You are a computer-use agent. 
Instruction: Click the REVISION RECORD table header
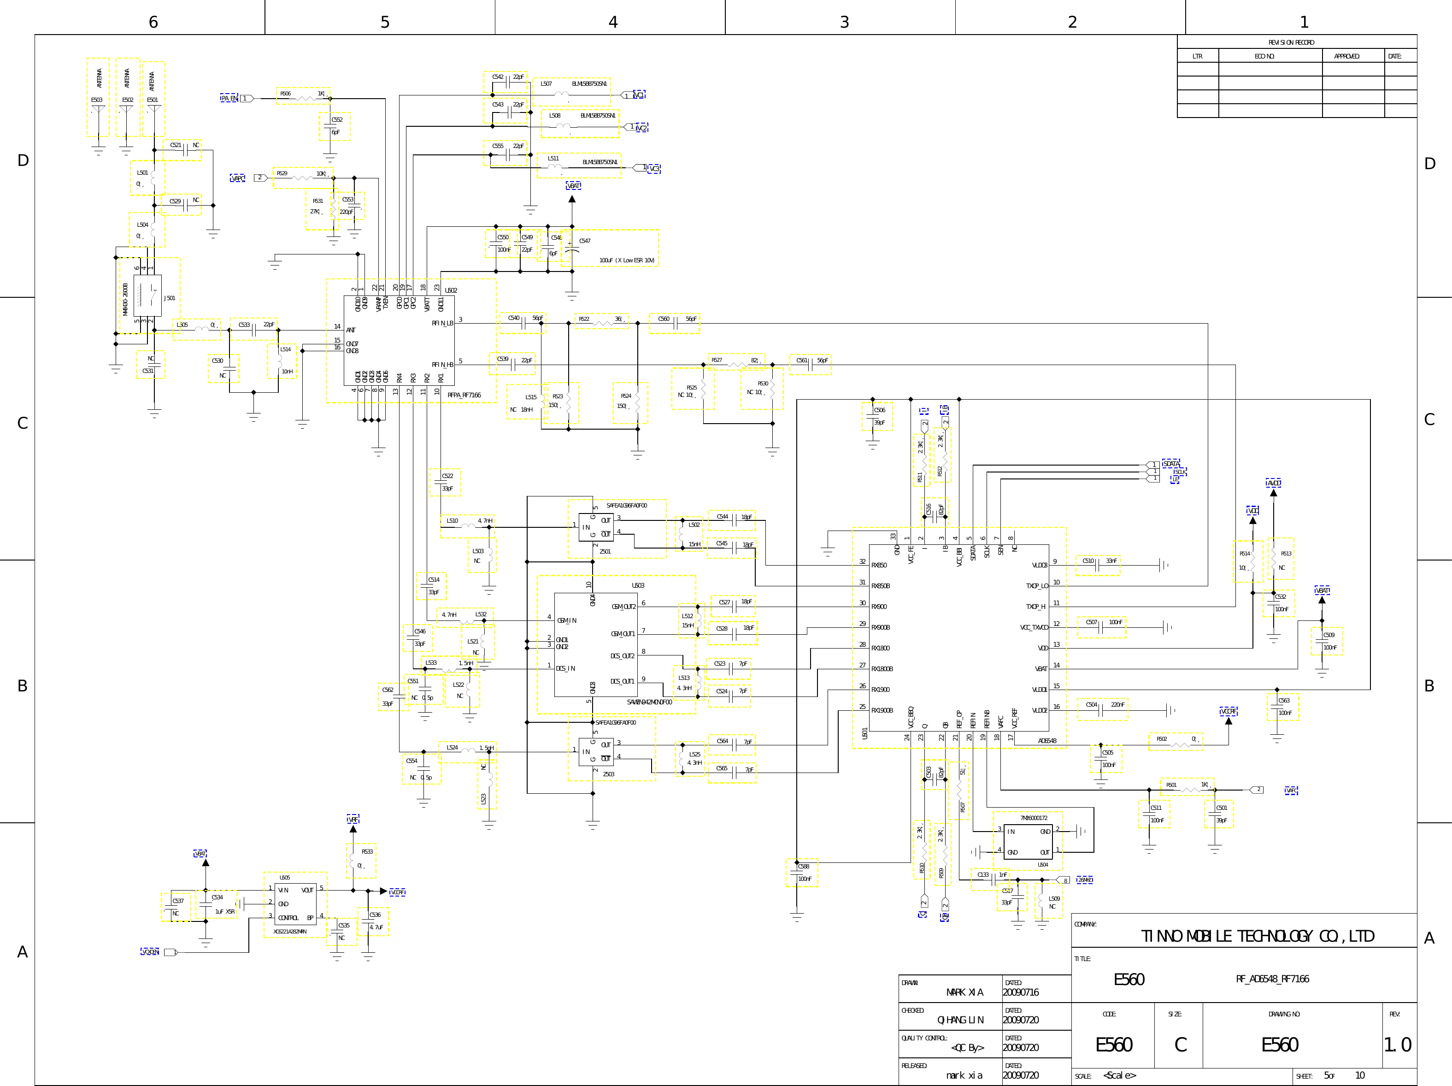point(1291,43)
